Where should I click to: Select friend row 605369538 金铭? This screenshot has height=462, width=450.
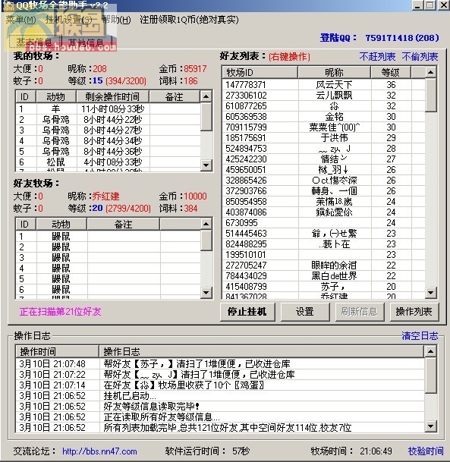pos(323,117)
